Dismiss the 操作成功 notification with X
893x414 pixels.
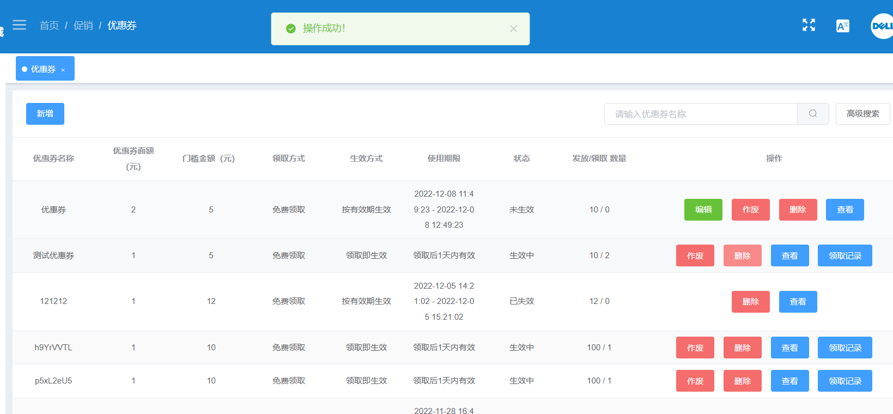513,29
